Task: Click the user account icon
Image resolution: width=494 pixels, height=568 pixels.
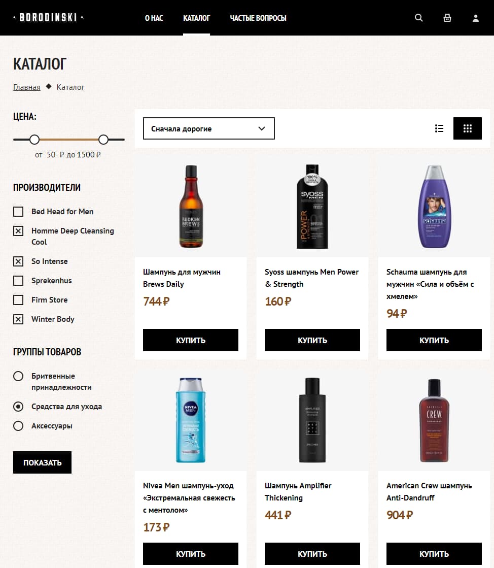Action: [x=475, y=18]
